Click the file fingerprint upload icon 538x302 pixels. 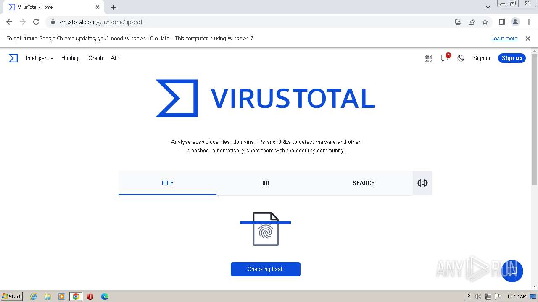tap(266, 229)
